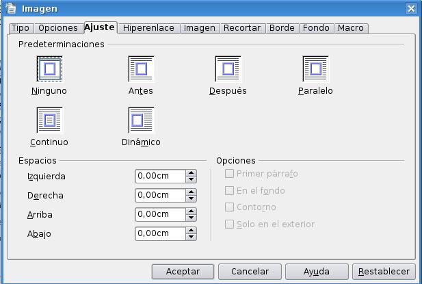Screen dimensions: 422x284
Task: Choose the Después wrap preset icon
Action: pos(228,69)
